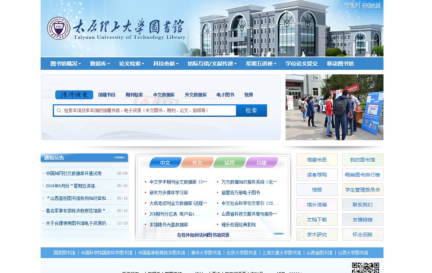432x273 pixels.
Task: Select the orange 外文 database tab
Action: pyautogui.click(x=197, y=163)
